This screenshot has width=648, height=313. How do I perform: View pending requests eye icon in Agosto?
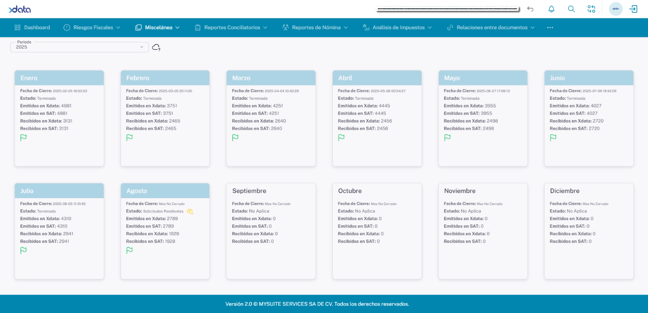click(190, 212)
